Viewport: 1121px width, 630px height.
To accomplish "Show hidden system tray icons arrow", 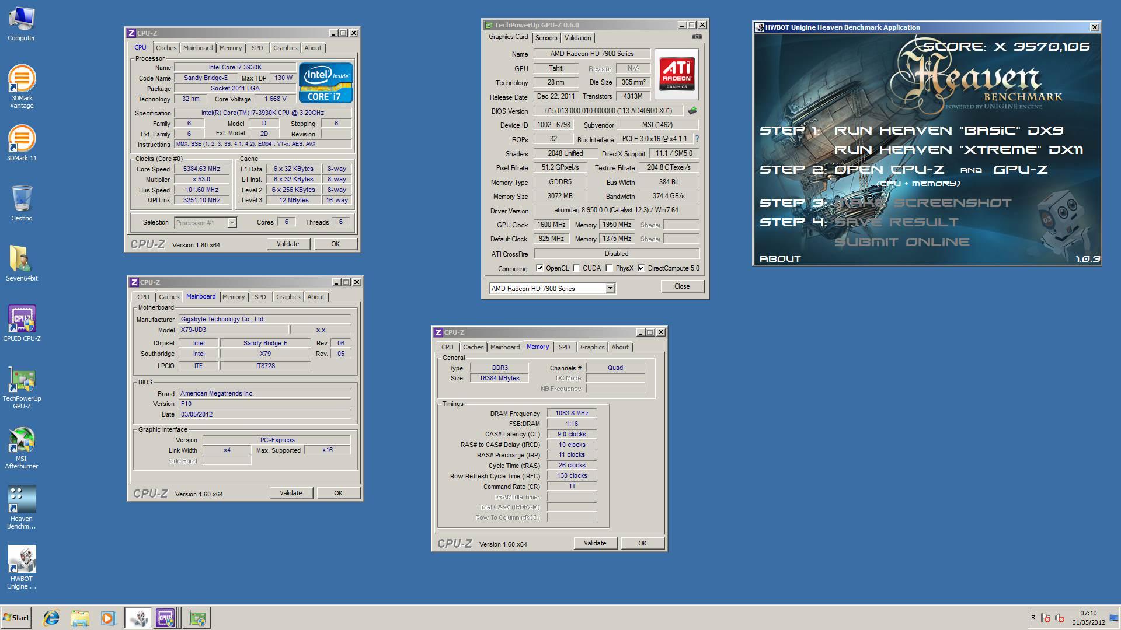I will (1032, 617).
